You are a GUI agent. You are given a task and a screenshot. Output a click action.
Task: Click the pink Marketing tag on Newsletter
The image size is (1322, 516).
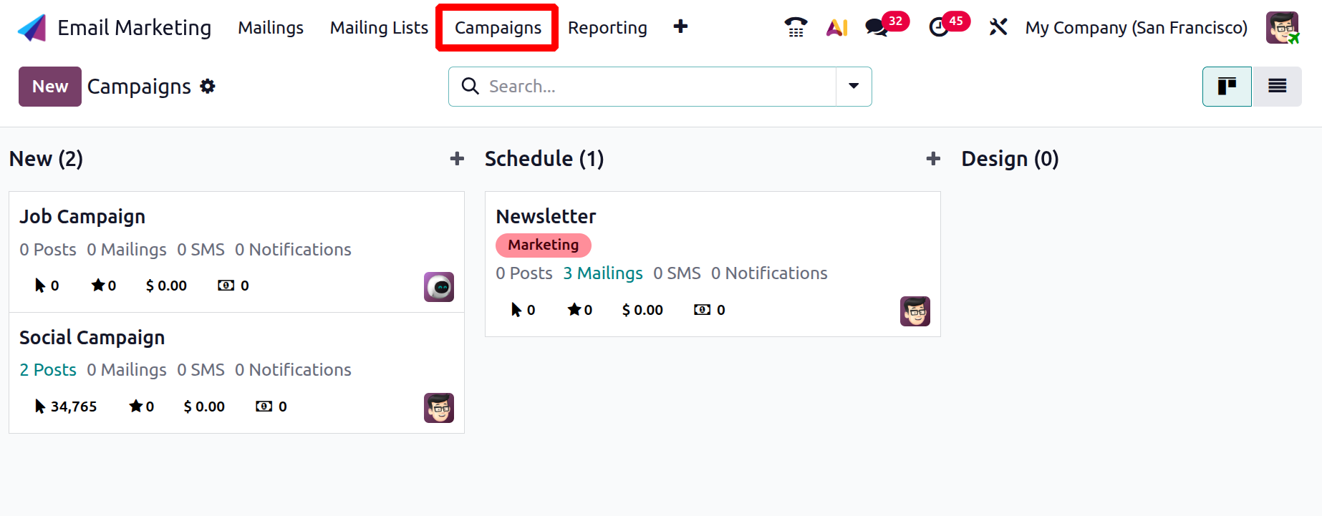[x=543, y=245]
